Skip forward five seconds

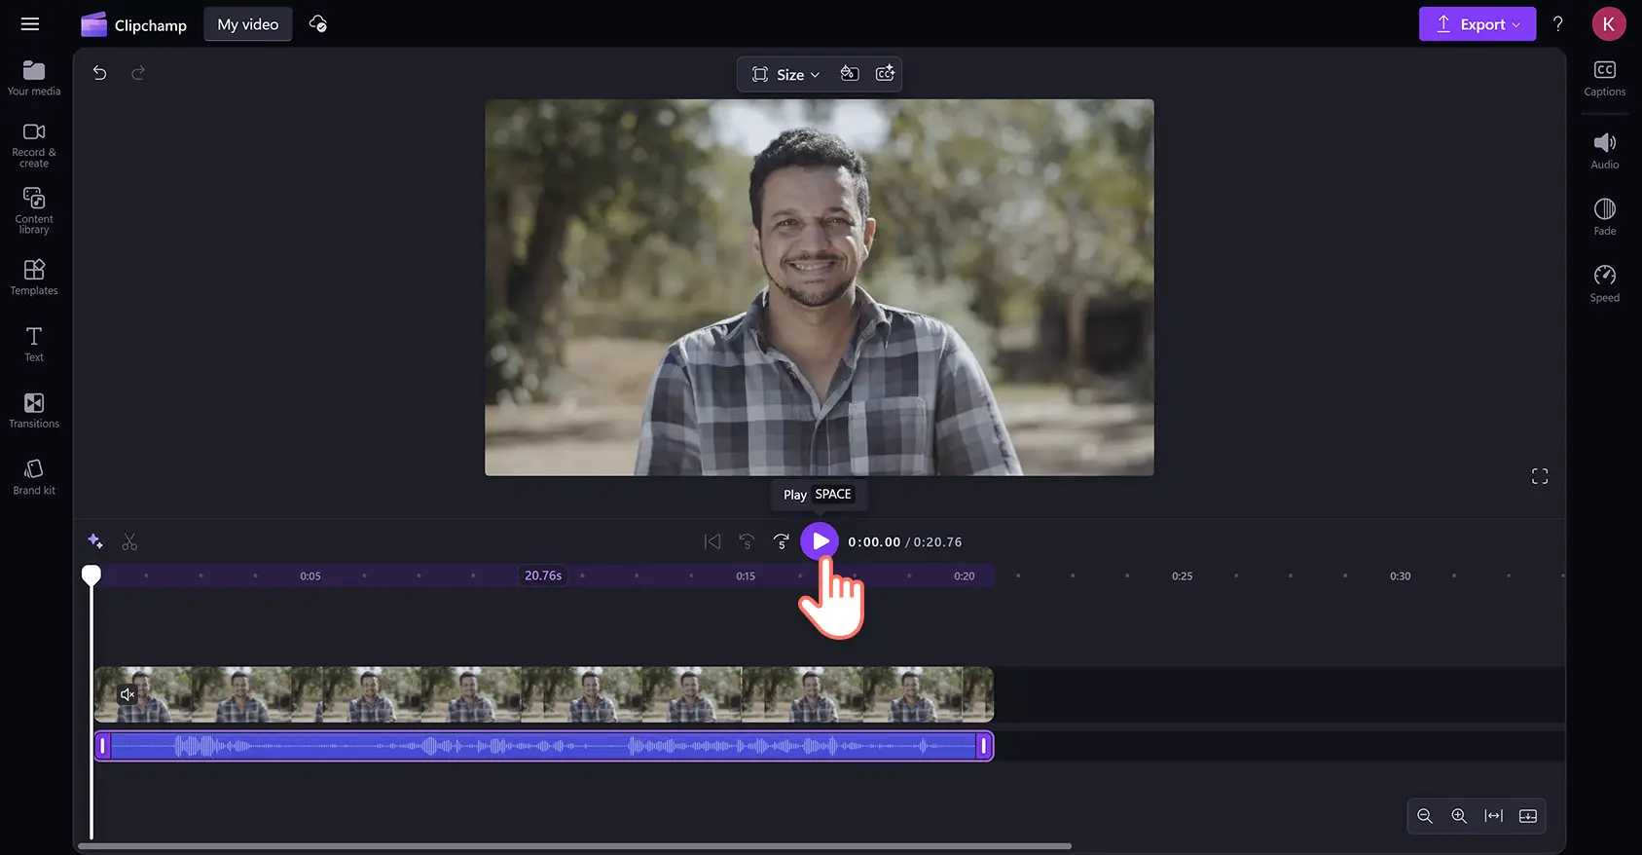[781, 541]
